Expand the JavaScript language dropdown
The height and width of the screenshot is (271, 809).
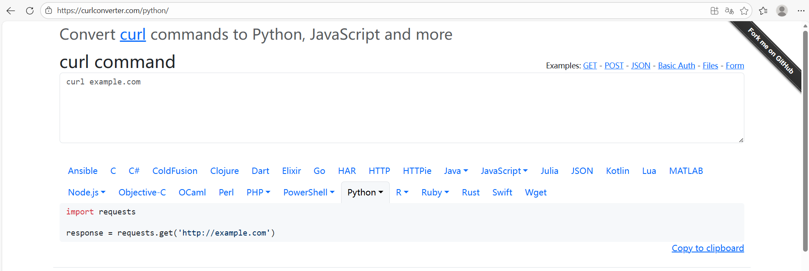(x=504, y=171)
